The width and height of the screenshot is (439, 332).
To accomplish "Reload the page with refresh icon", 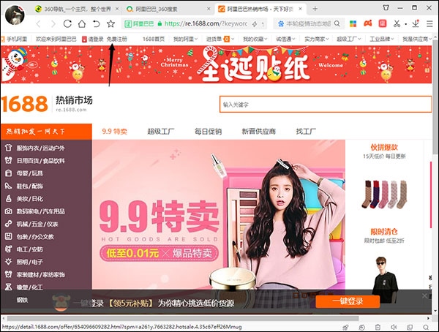I will [x=67, y=24].
